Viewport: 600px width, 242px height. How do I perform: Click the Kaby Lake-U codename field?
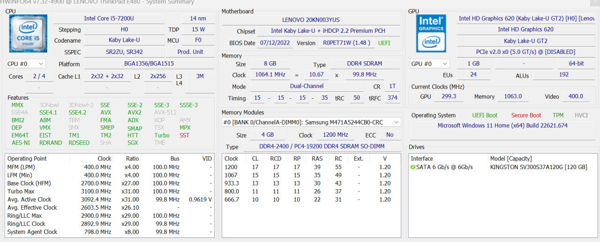click(x=124, y=41)
